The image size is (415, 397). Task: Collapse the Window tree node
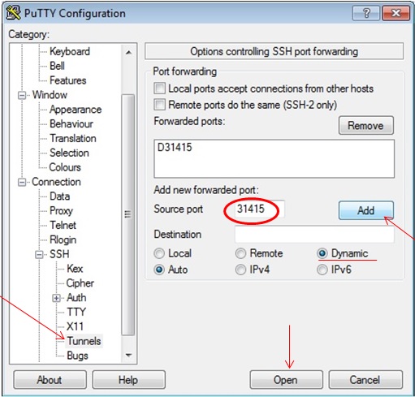22,95
